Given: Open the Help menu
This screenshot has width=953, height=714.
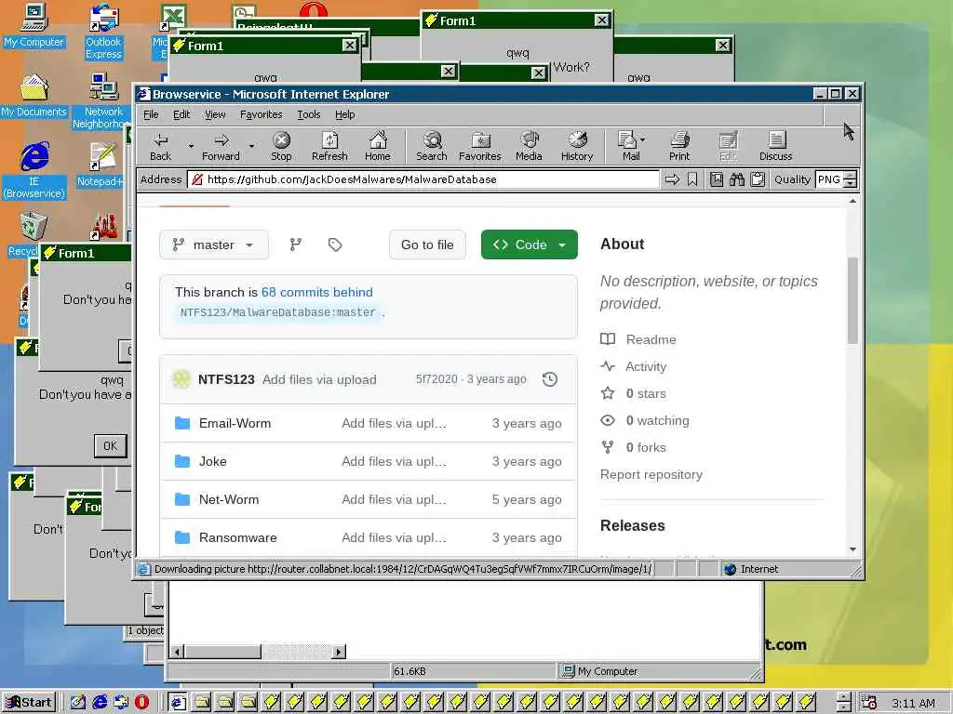Looking at the screenshot, I should (344, 114).
